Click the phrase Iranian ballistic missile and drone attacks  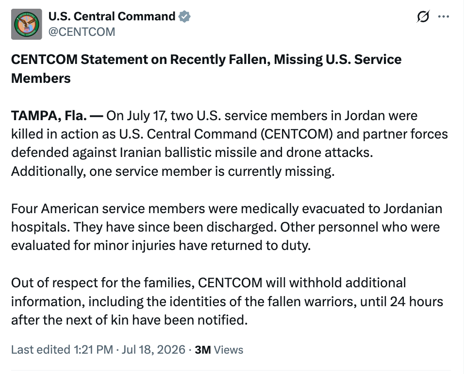click(x=247, y=153)
